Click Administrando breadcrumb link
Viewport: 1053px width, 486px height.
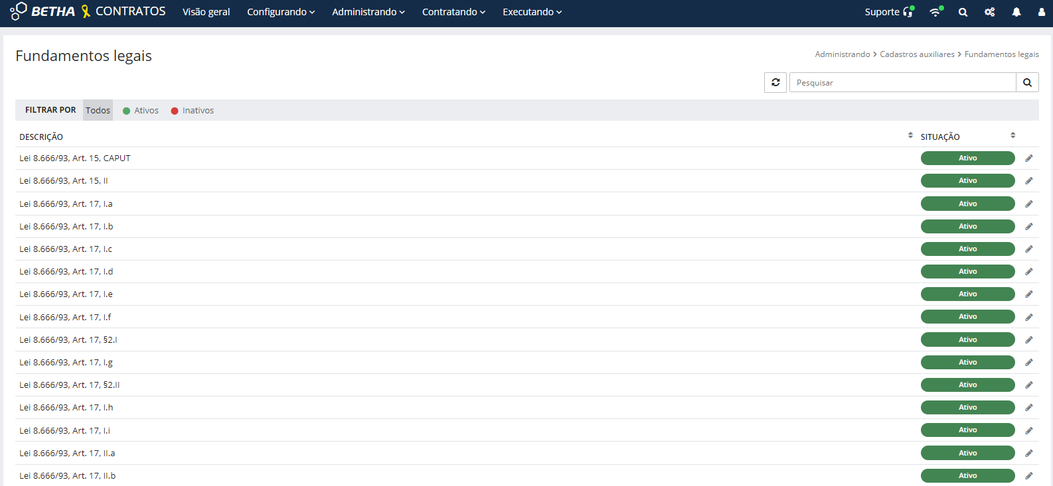843,54
